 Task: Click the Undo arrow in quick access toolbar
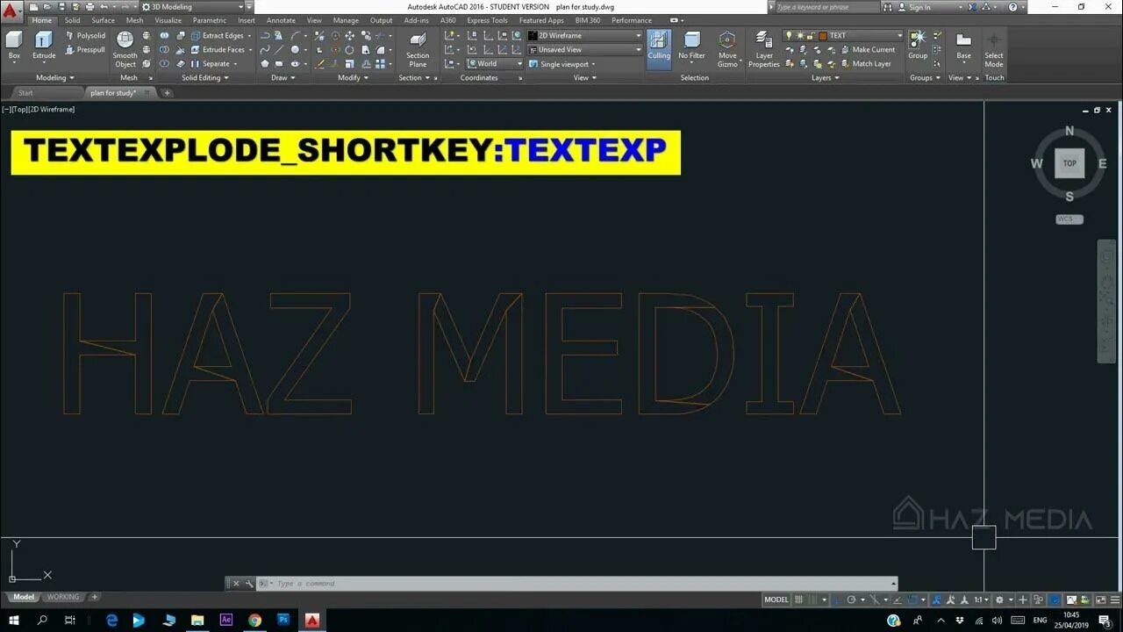click(104, 7)
